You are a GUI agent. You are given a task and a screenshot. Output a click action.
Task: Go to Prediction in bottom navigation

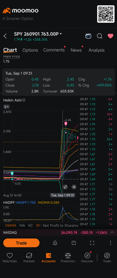coord(68,258)
